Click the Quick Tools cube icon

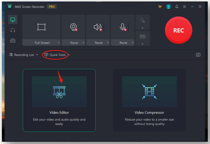[46, 55]
